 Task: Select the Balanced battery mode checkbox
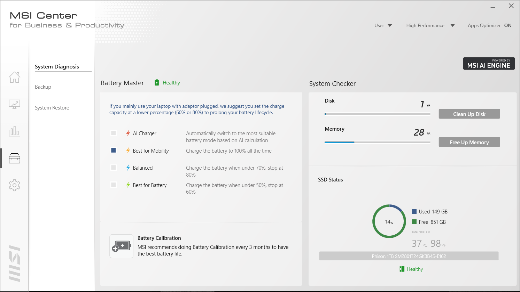click(114, 168)
